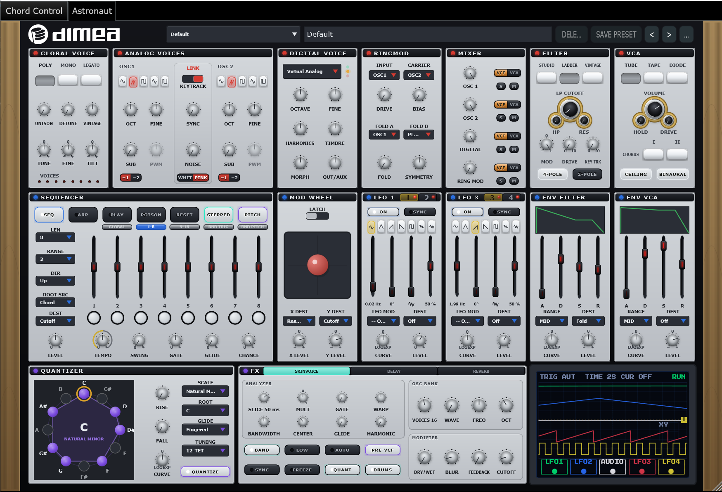Toggle the QUANTIZE switch
This screenshot has width=722, height=492.
[x=205, y=472]
